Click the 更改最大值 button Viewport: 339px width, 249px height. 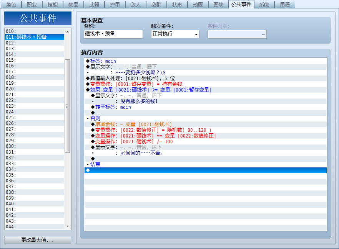[x=38, y=240]
